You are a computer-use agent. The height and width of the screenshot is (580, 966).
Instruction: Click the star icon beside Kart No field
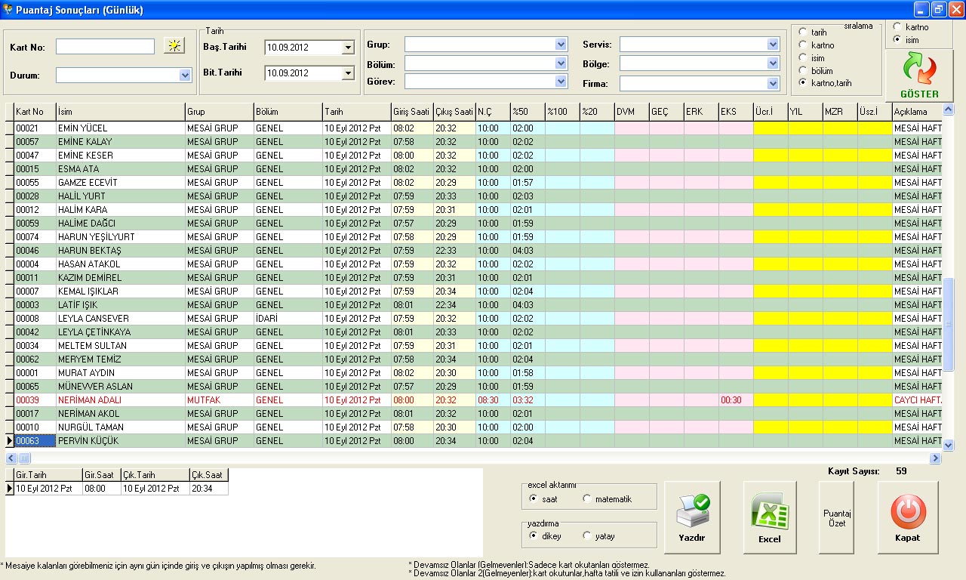[174, 46]
